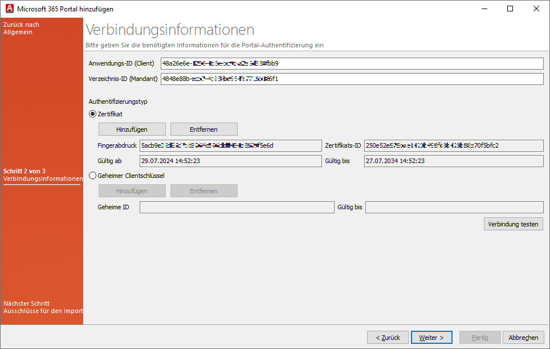Select the Fingerabdruck text field
Image resolution: width=550 pixels, height=349 pixels.
pos(230,145)
